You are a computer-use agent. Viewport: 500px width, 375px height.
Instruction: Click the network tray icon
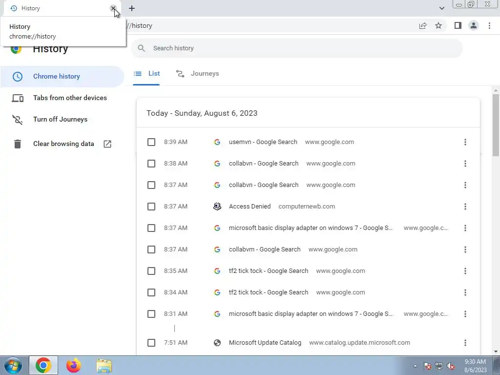(x=439, y=366)
